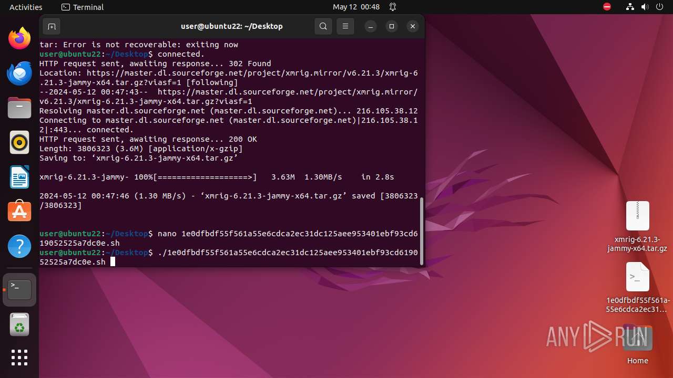This screenshot has width=673, height=378.
Task: Select the Terminal icon in dock
Action: 19,290
